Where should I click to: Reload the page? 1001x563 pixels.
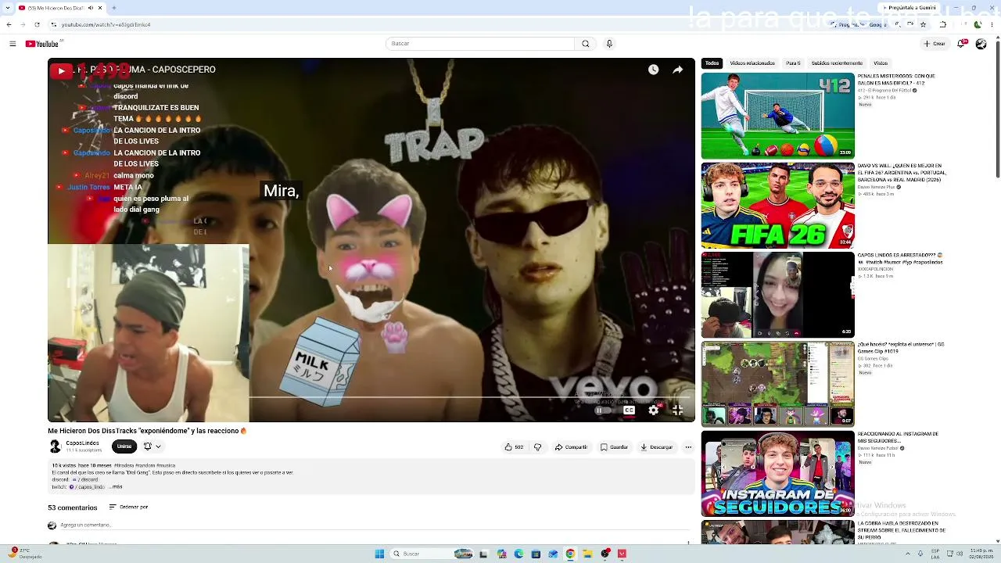point(37,24)
